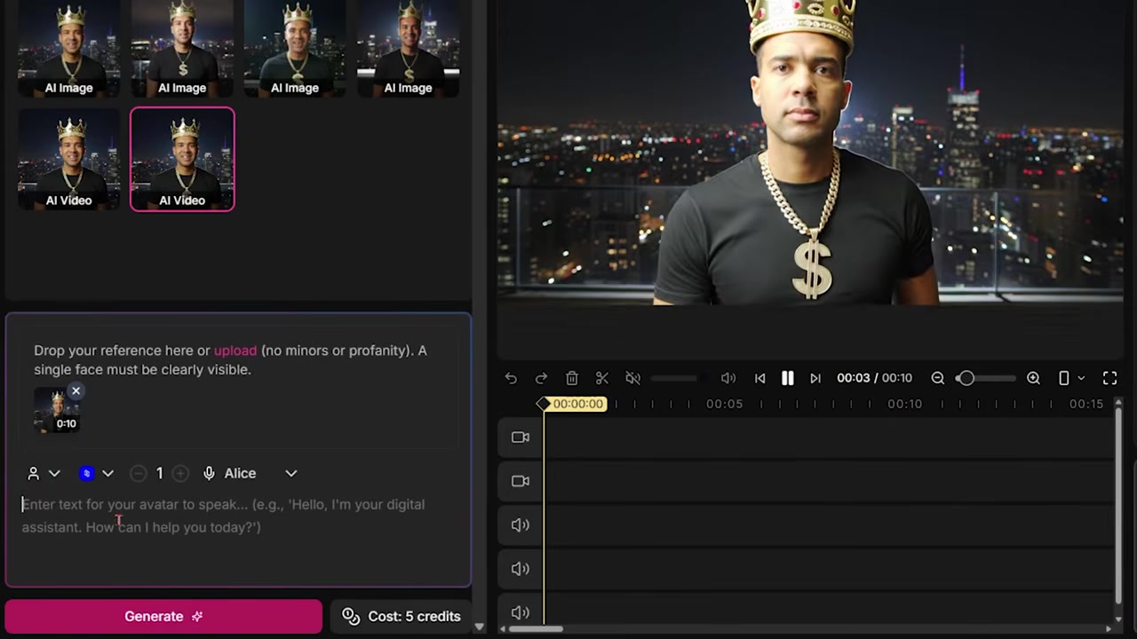Zoom in the timeline
This screenshot has width=1137, height=639.
click(1033, 378)
